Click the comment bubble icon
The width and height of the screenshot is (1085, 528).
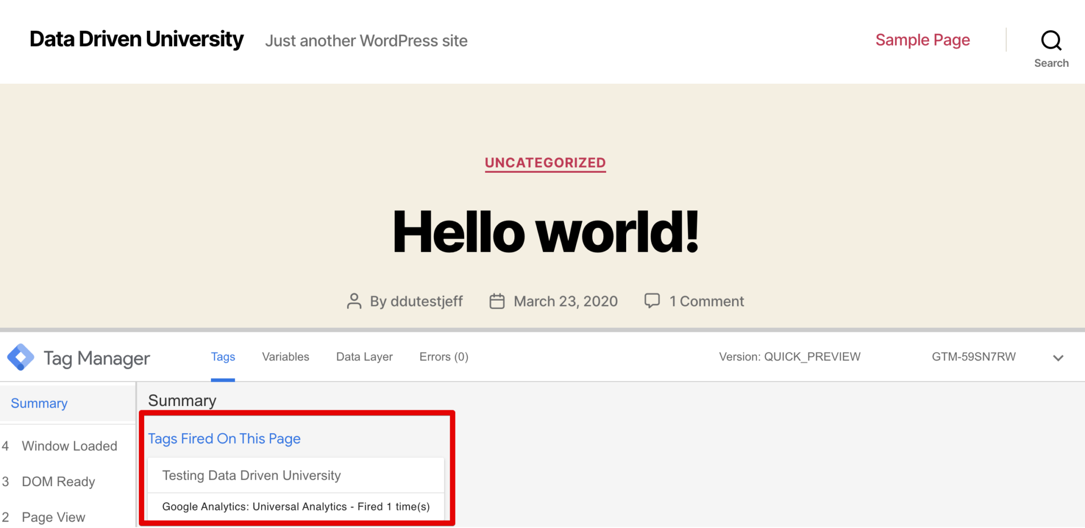(x=652, y=301)
